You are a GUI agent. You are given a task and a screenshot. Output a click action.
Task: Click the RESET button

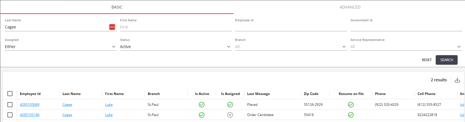[427, 60]
